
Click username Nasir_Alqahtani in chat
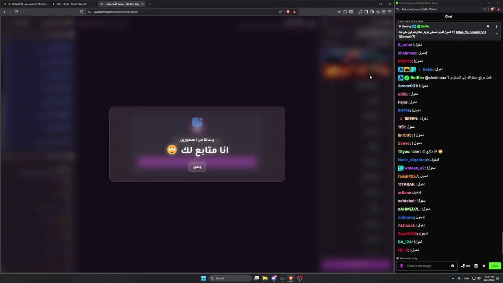(x=413, y=160)
